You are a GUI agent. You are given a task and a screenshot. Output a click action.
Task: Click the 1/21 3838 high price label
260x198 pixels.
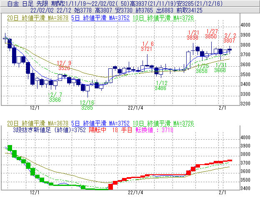coord(192,35)
